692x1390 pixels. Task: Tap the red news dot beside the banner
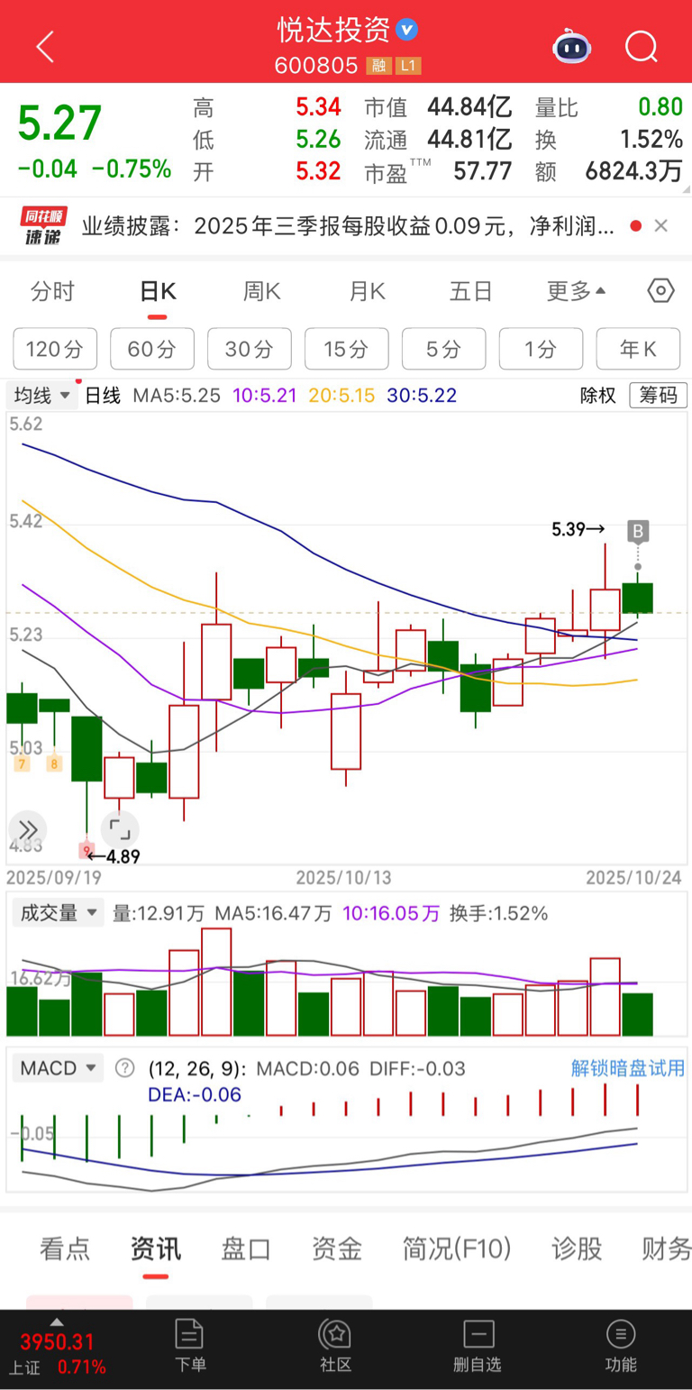(636, 225)
